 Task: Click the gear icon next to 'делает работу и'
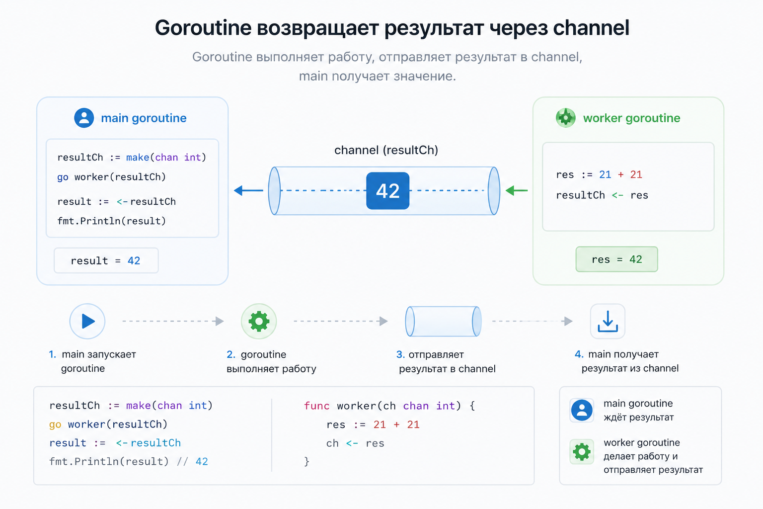pos(582,451)
